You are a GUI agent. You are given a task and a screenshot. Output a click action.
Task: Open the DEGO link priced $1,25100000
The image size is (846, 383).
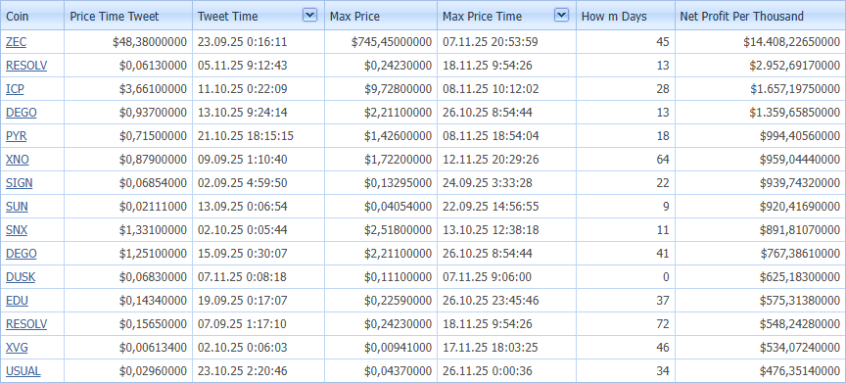click(x=21, y=253)
